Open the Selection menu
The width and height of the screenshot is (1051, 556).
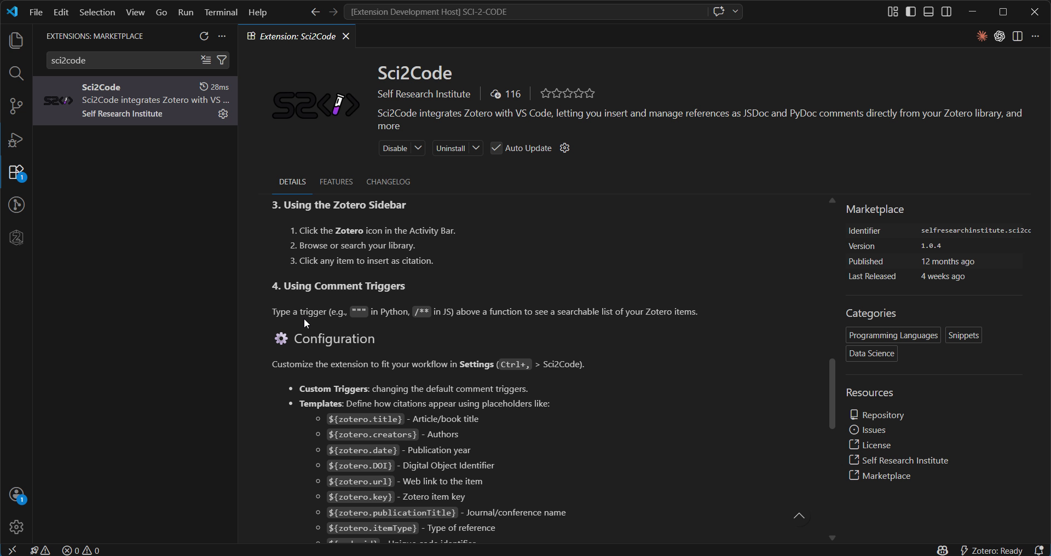[x=97, y=12]
